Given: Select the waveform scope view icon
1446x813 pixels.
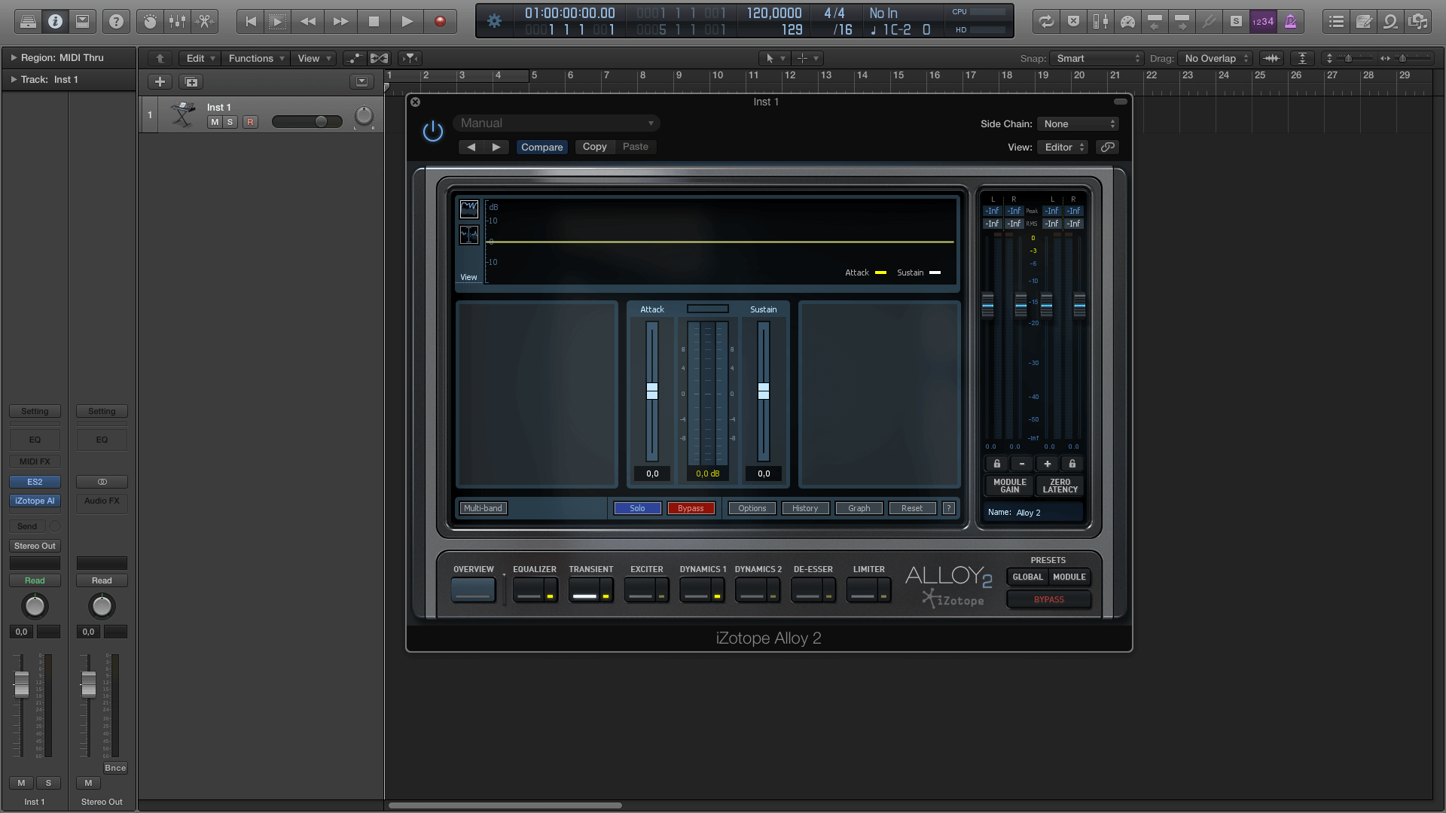Looking at the screenshot, I should tap(469, 236).
